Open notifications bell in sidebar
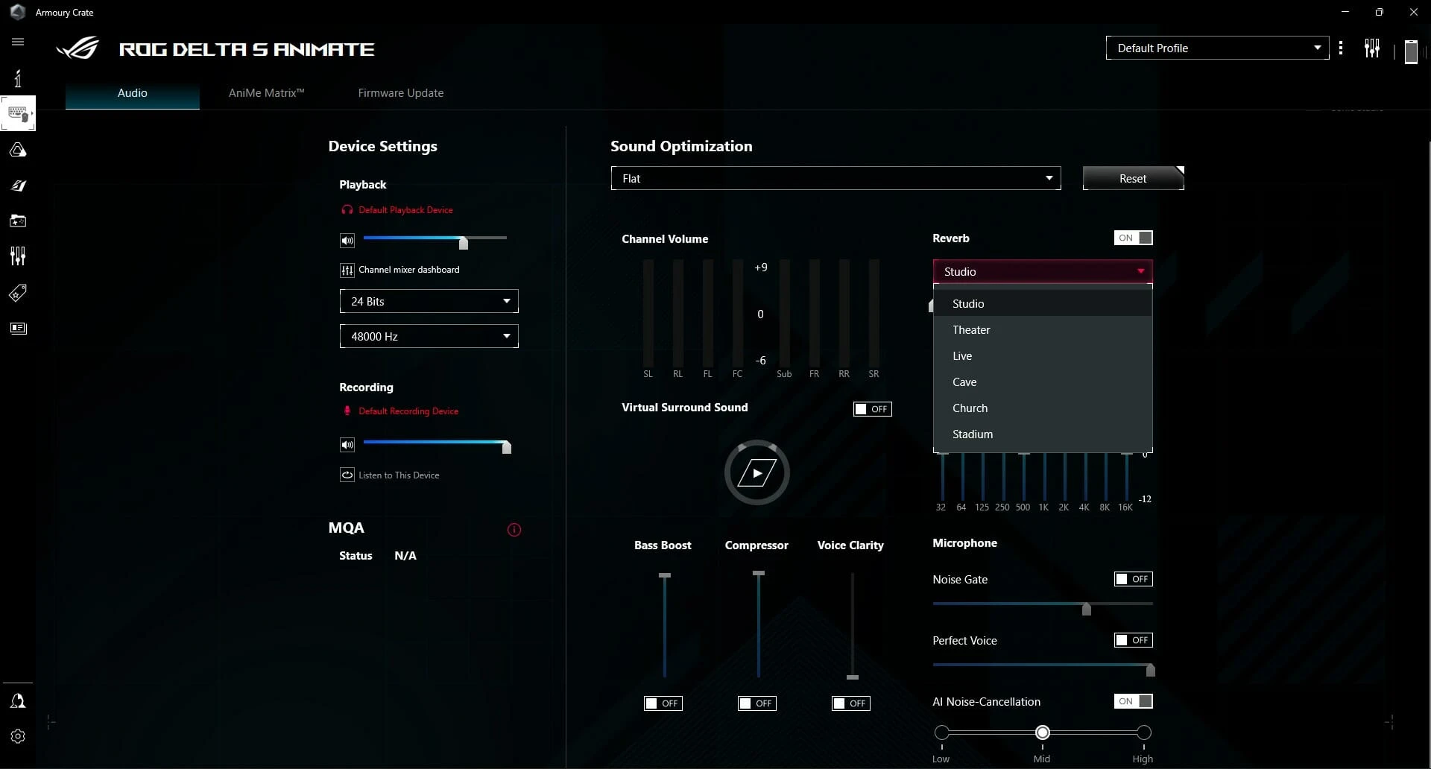This screenshot has height=769, width=1431. pos(18,701)
